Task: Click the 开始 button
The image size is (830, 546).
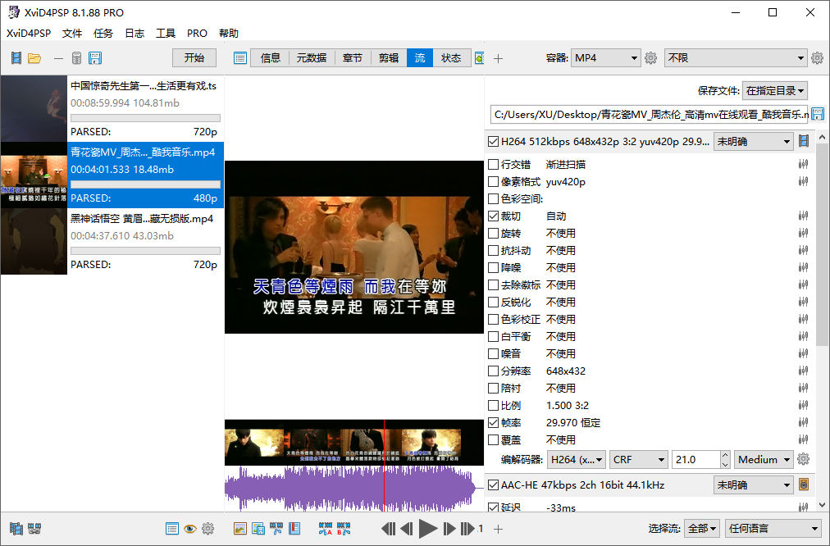Action: tap(194, 57)
